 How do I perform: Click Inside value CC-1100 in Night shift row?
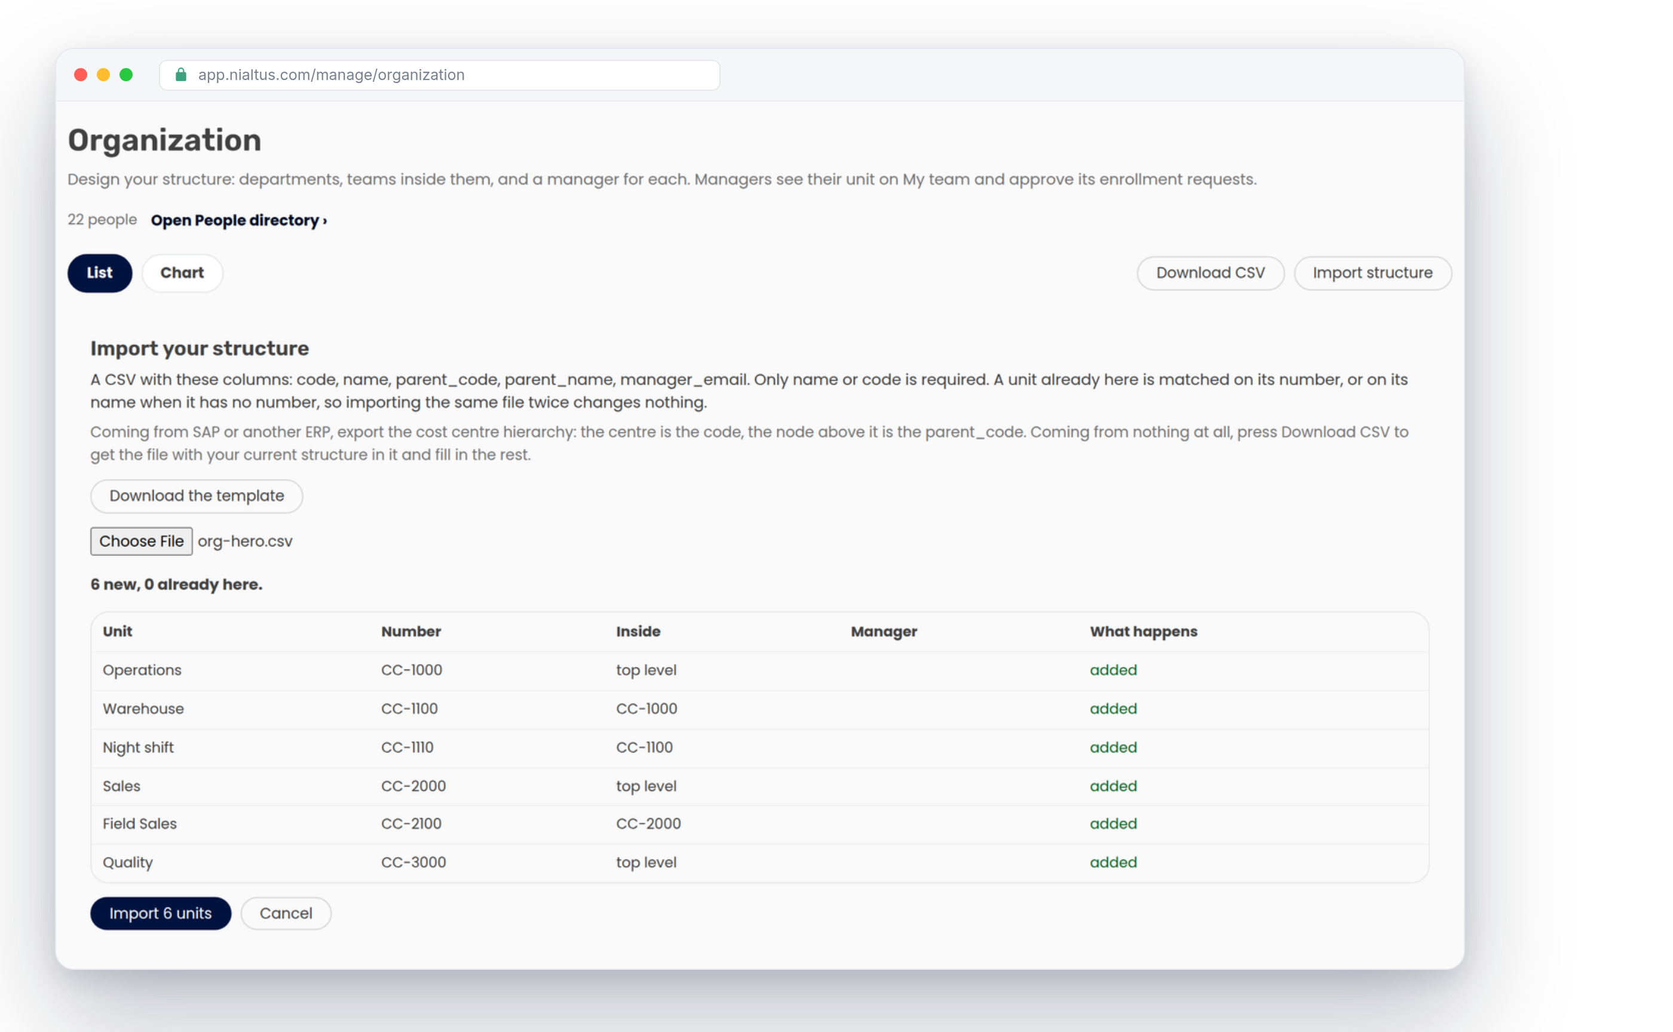pos(644,747)
